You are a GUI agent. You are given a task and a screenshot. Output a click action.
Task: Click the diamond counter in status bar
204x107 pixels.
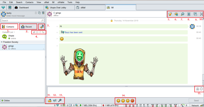point(57,105)
